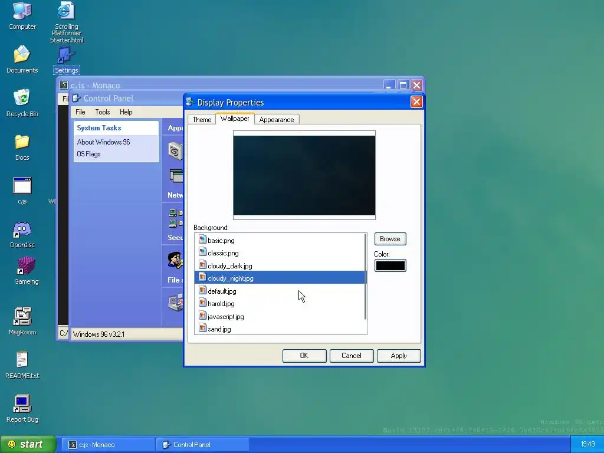The image size is (604, 453).
Task: Click the cloudy_dark.jpg file icon
Action: click(203, 265)
